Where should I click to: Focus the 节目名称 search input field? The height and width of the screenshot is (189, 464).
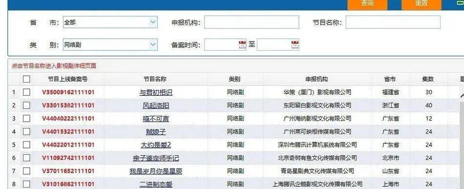393,22
